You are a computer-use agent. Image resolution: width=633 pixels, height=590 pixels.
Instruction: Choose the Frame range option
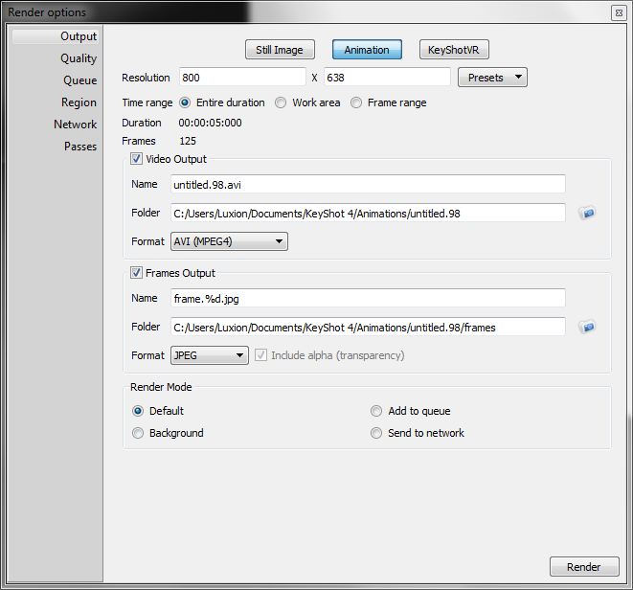point(356,102)
